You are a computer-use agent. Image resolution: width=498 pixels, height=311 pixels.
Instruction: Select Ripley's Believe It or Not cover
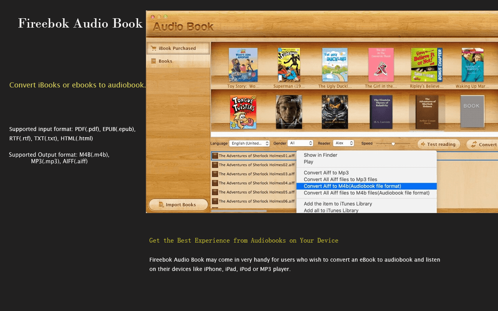tap(427, 65)
